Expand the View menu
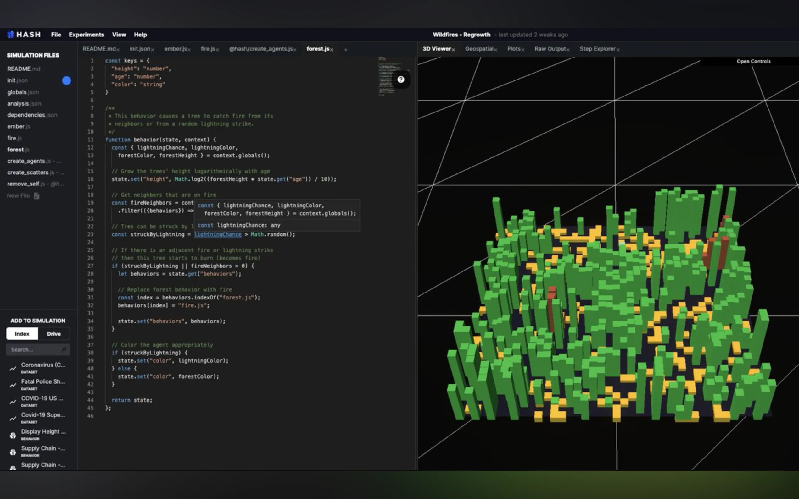Screen dimensions: 799x499 point(119,35)
